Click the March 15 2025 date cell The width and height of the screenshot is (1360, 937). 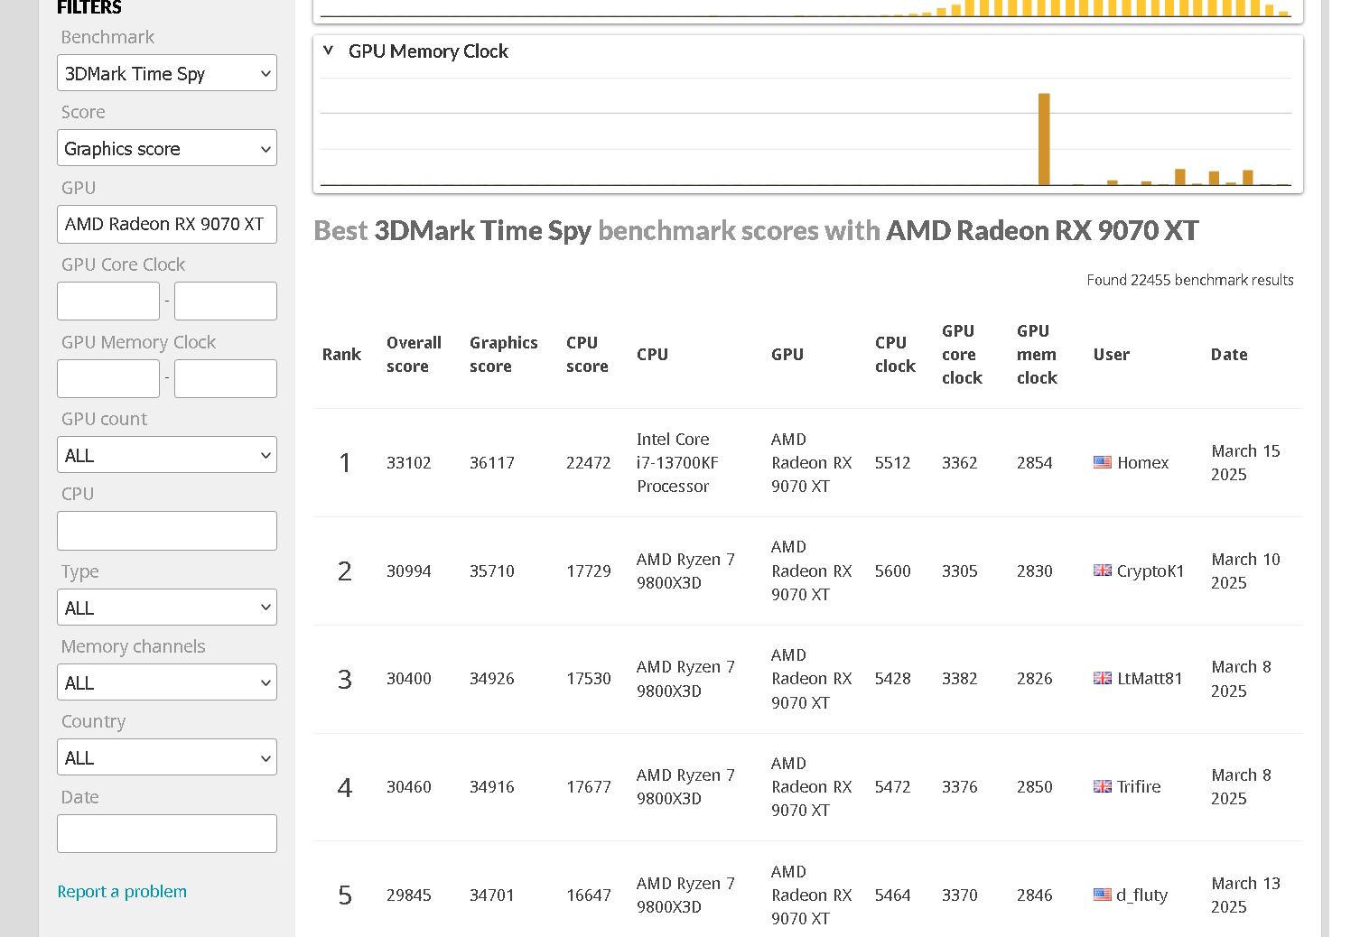[x=1245, y=462]
